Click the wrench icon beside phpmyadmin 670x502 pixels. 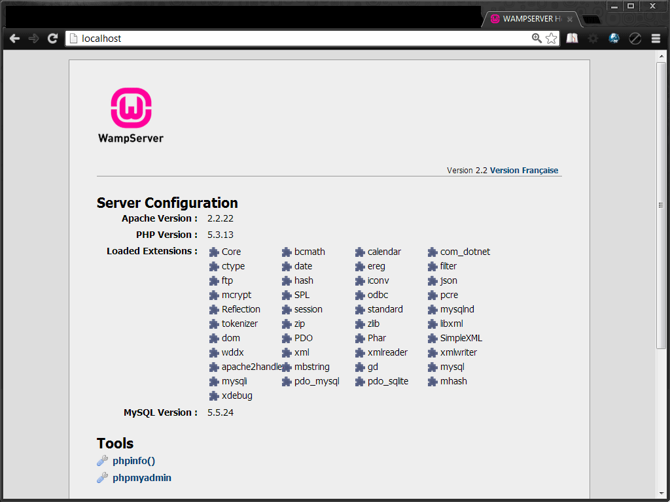102,478
